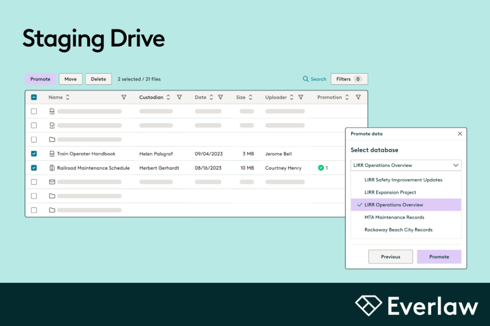Sort by Custodian column arrows

click(x=168, y=98)
